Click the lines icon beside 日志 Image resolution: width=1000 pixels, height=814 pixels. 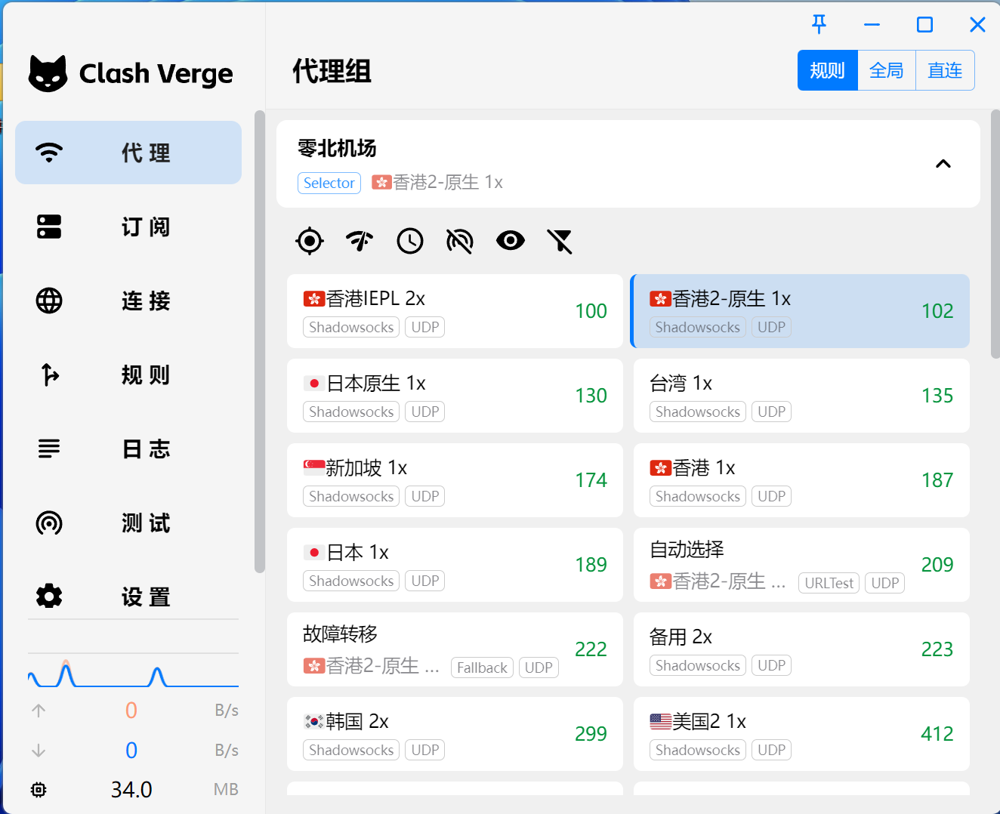[x=49, y=449]
